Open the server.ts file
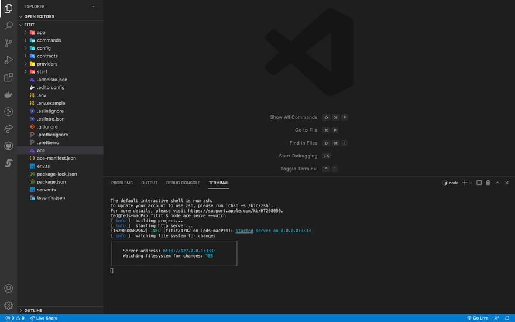515x322 pixels. 46,190
